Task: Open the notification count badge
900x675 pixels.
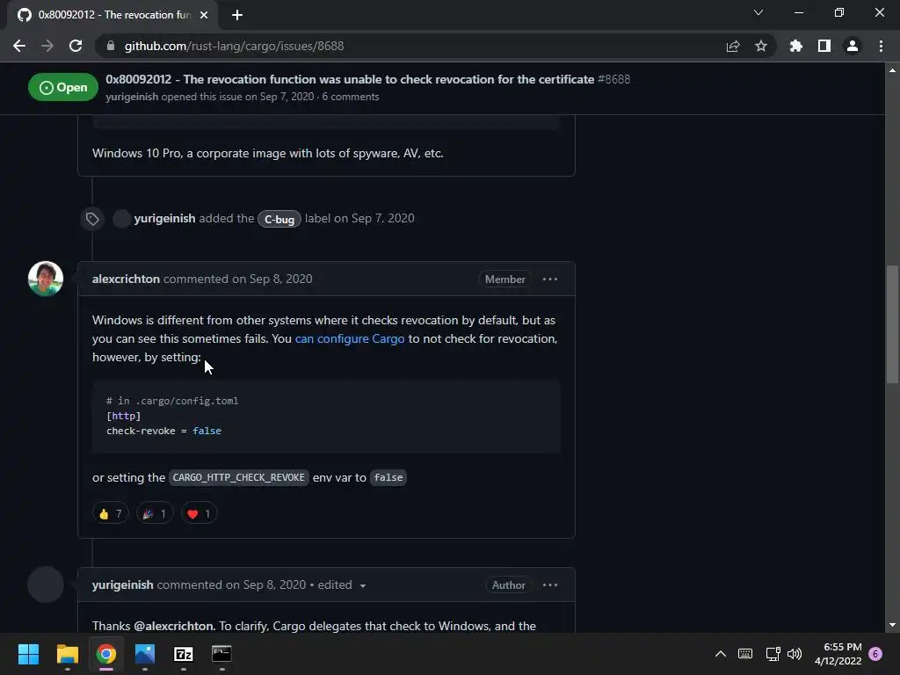Action: click(875, 654)
